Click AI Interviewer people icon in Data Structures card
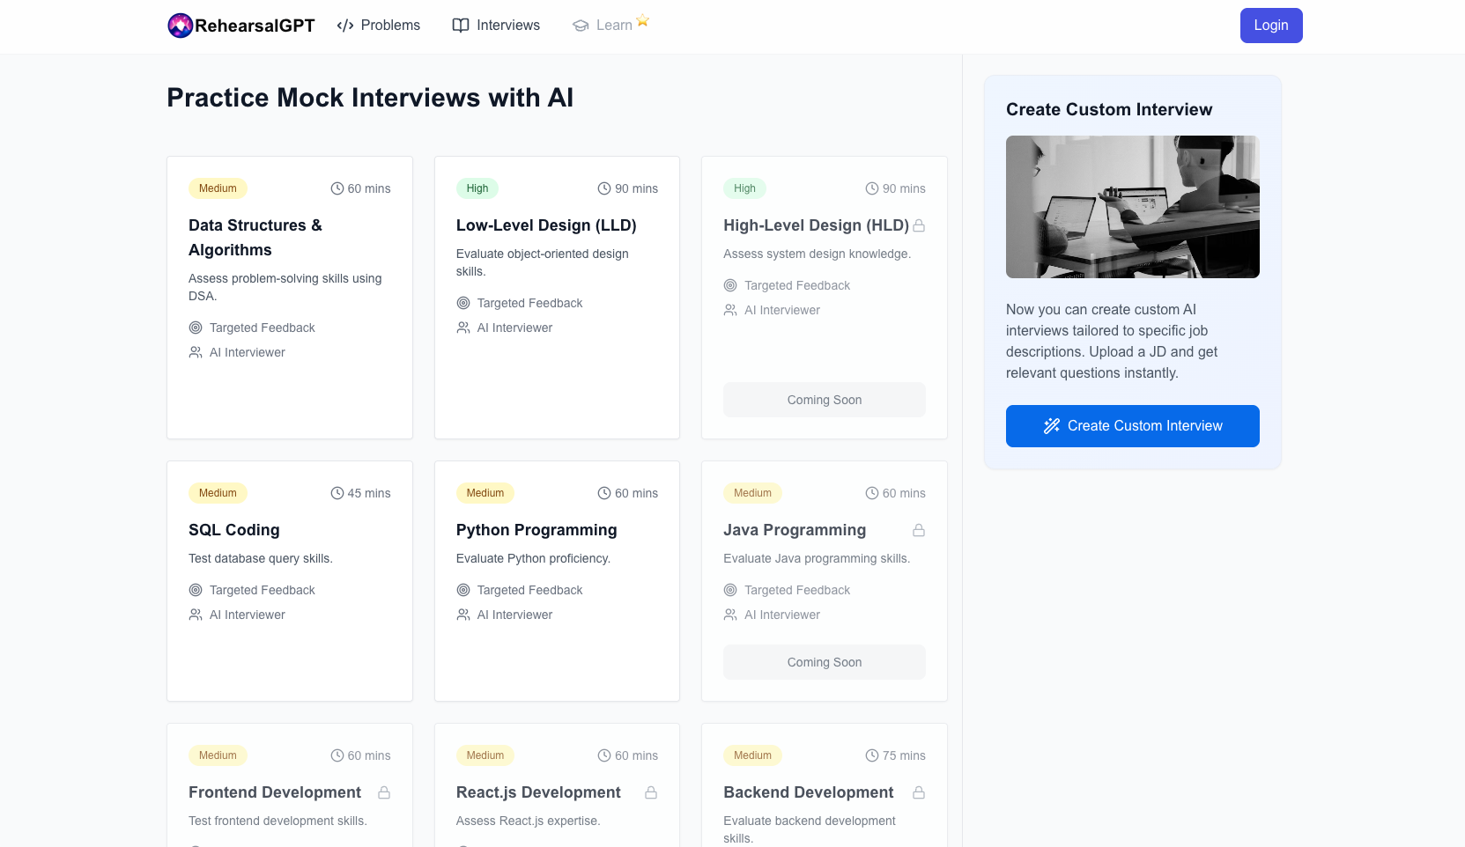1465x847 pixels. click(196, 352)
